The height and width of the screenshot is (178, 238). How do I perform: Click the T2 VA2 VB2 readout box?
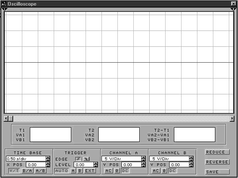point(119,135)
